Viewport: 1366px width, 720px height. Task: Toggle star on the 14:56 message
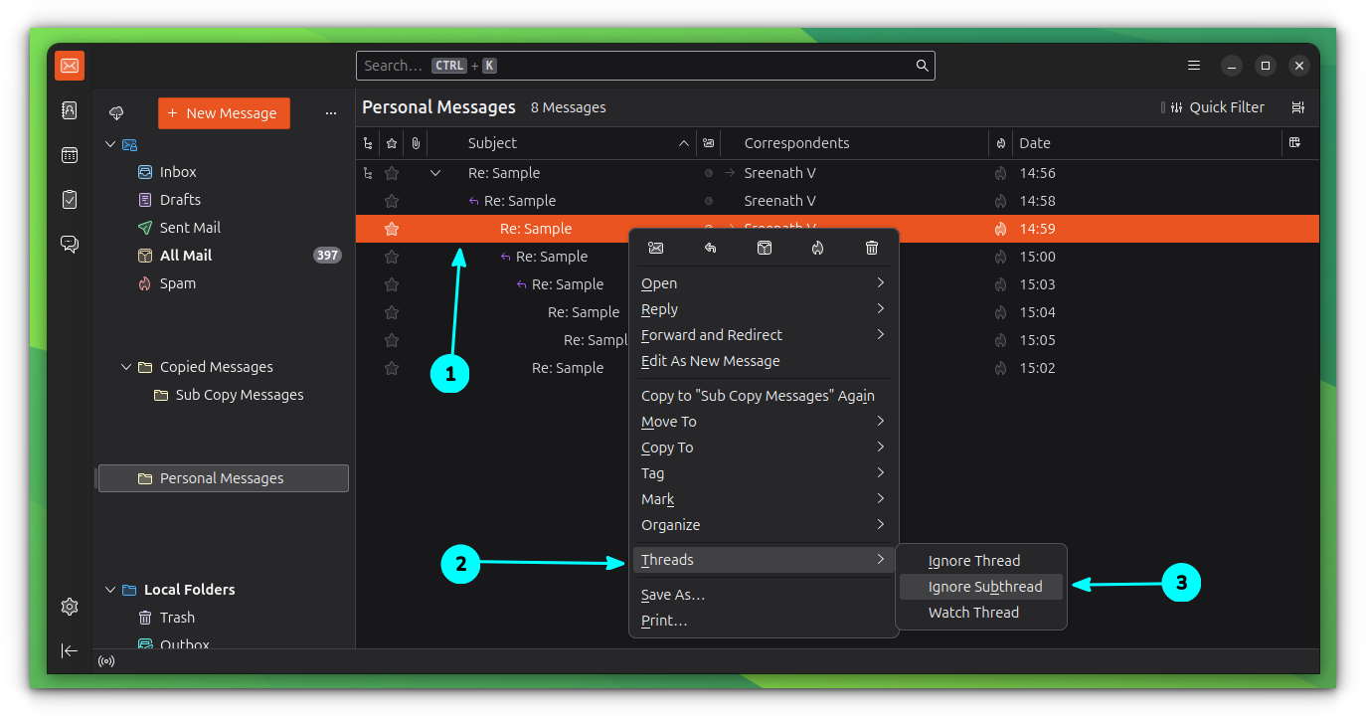392,173
